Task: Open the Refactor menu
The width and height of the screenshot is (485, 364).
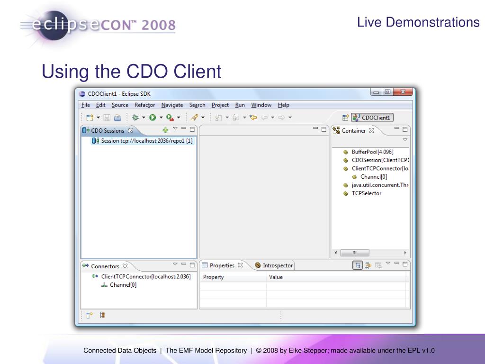Action: (145, 105)
